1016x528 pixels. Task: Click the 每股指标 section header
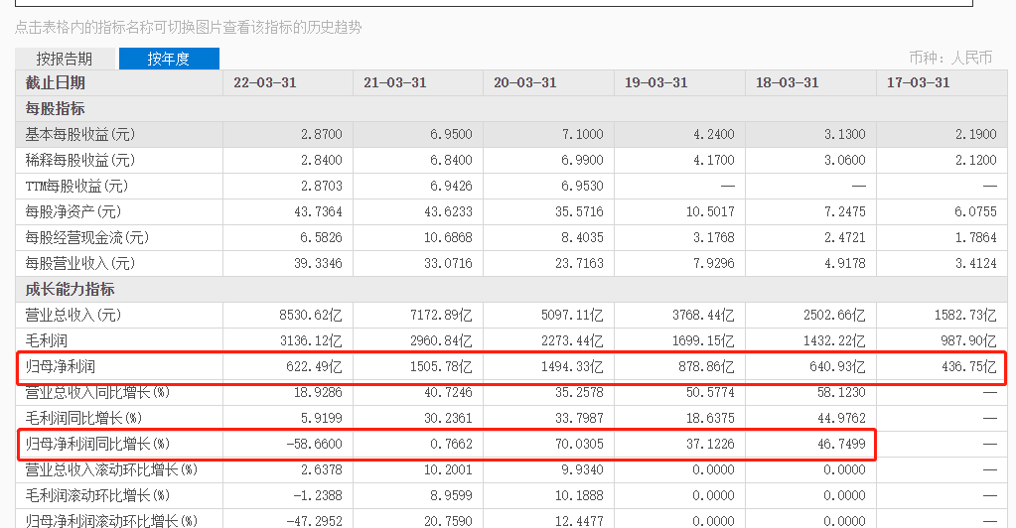coord(56,108)
